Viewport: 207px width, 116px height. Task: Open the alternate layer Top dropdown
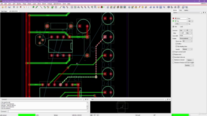point(181,21)
